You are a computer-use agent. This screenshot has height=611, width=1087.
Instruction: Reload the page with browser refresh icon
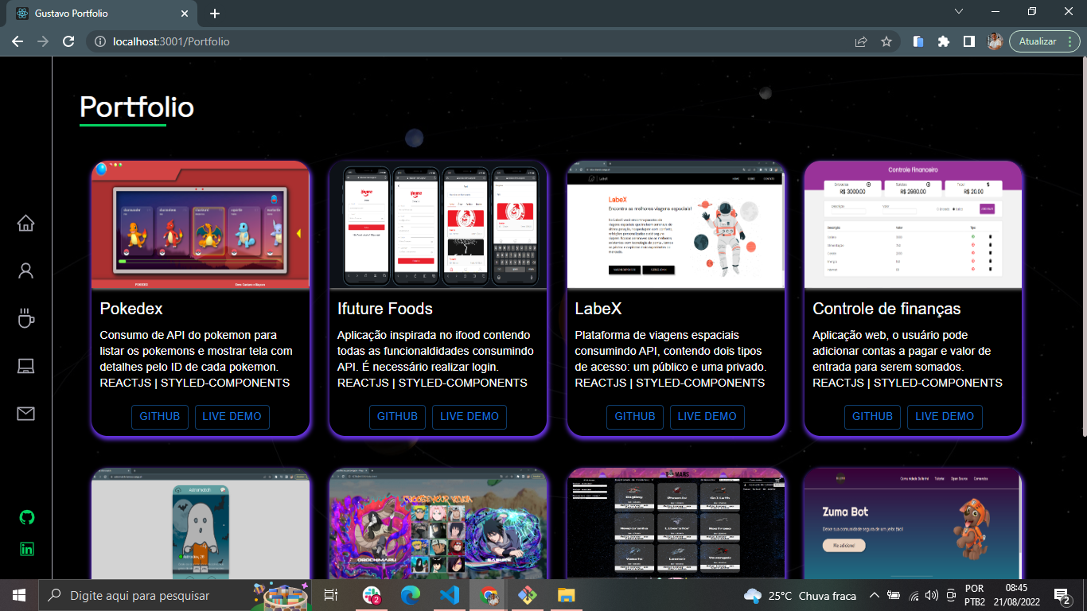pyautogui.click(x=68, y=41)
